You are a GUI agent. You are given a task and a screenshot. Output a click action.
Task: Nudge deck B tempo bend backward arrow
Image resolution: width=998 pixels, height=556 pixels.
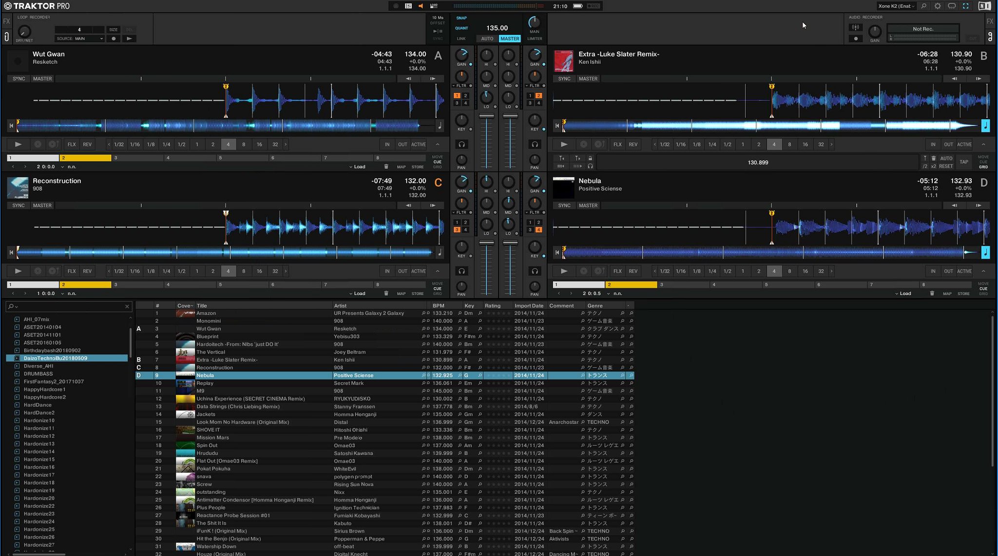pyautogui.click(x=954, y=78)
